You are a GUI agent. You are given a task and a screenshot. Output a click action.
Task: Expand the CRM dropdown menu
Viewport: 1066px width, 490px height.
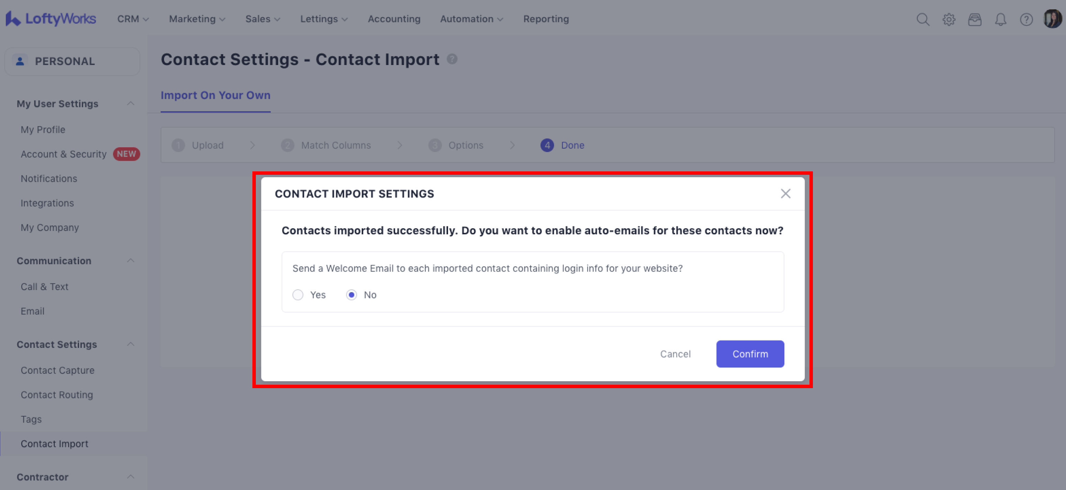pyautogui.click(x=132, y=19)
